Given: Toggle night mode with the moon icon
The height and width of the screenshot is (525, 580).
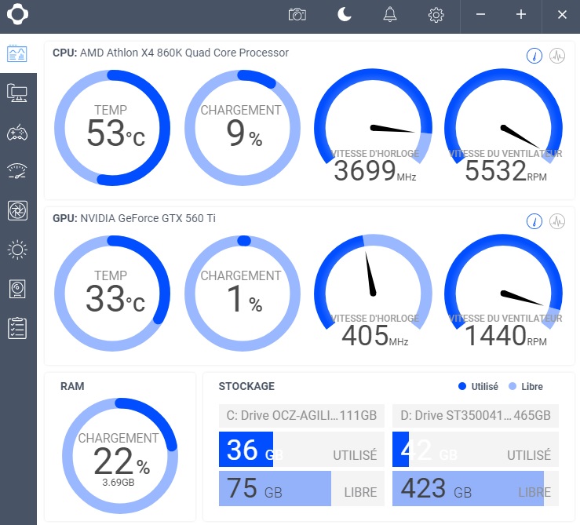Looking at the screenshot, I should [344, 15].
